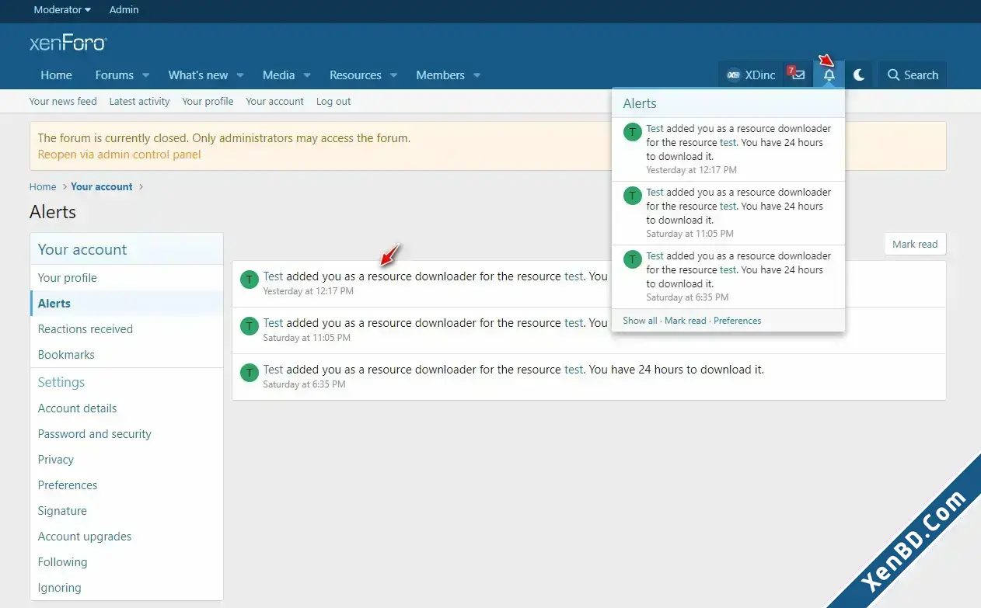
Task: Open Reactions received in sidebar
Action: click(x=126, y=329)
